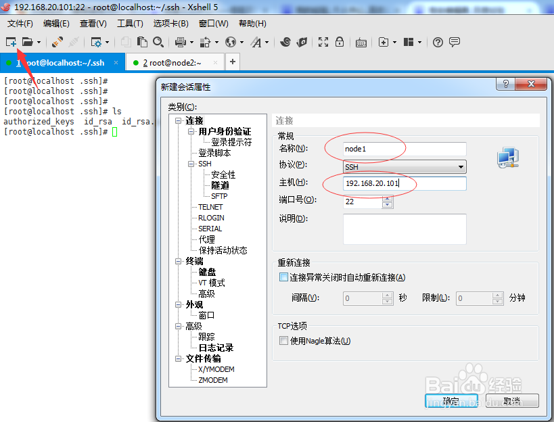Select TELNET in category tree
This screenshot has width=554, height=422.
[210, 207]
